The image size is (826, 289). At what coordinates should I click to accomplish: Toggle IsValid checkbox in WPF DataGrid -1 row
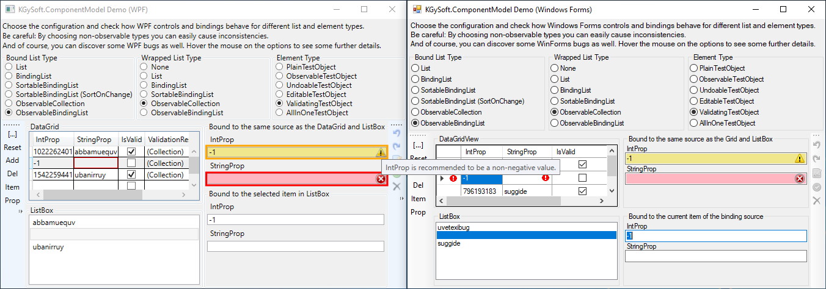pos(131,163)
